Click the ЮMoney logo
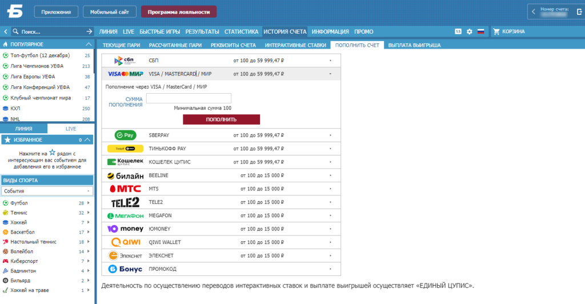The width and height of the screenshot is (585, 304). tap(125, 229)
